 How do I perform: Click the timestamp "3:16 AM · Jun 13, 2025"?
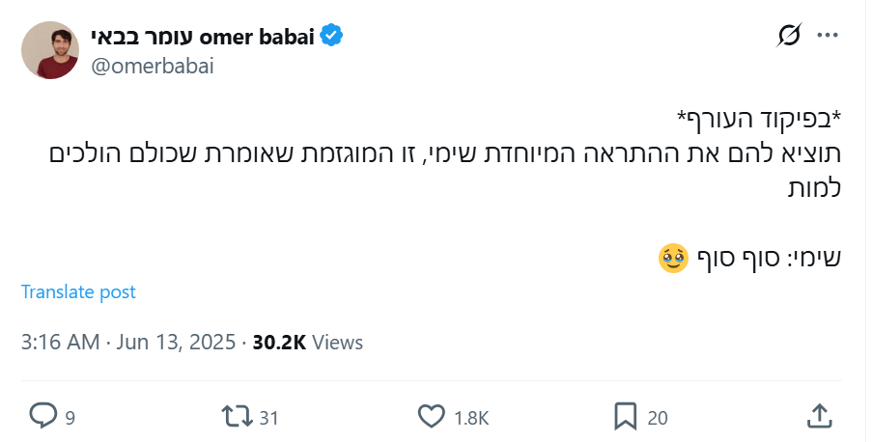(x=129, y=342)
